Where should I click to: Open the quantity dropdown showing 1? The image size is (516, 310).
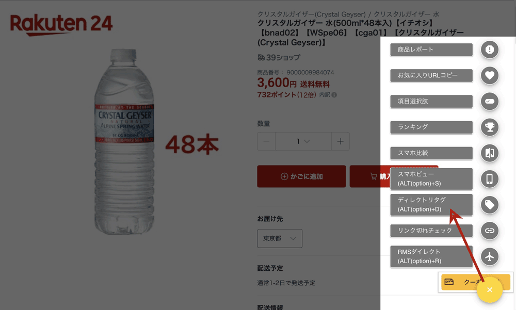tap(303, 141)
